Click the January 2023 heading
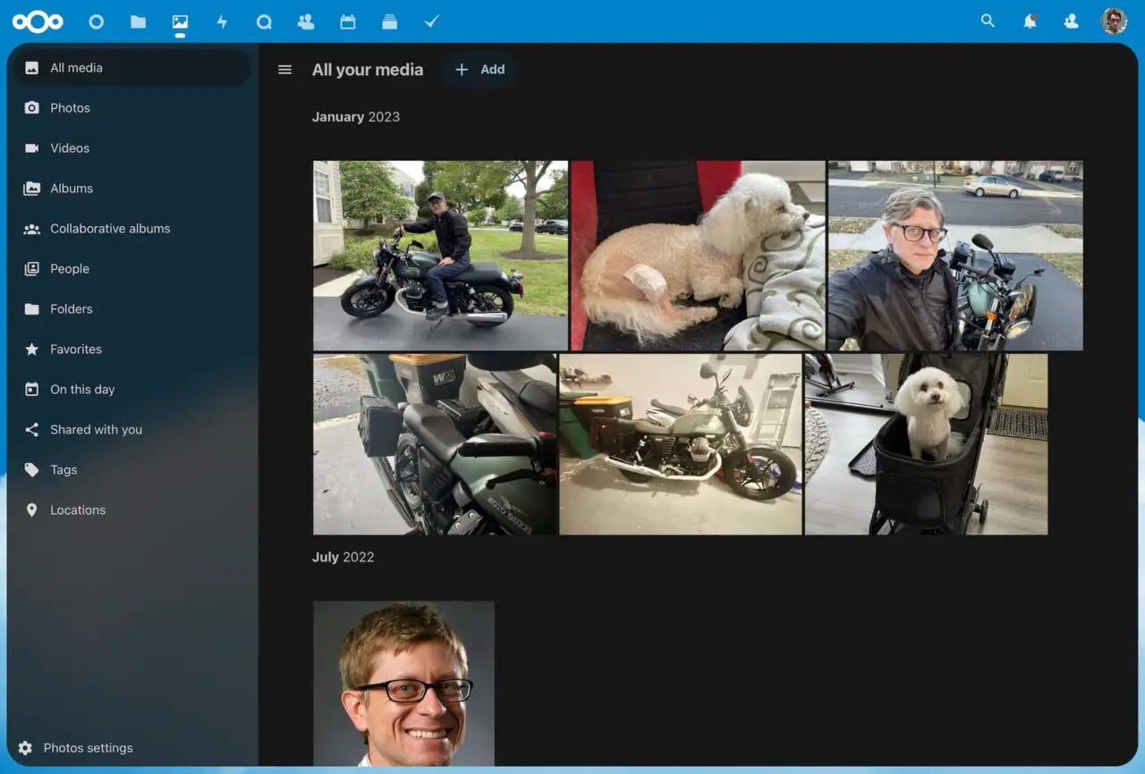The width and height of the screenshot is (1145, 774). 356,117
